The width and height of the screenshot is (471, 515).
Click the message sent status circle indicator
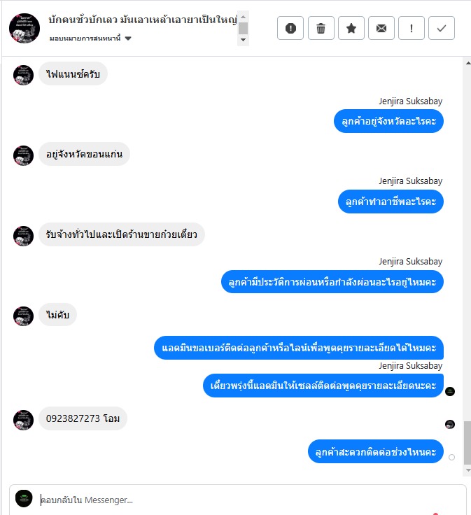451,457
